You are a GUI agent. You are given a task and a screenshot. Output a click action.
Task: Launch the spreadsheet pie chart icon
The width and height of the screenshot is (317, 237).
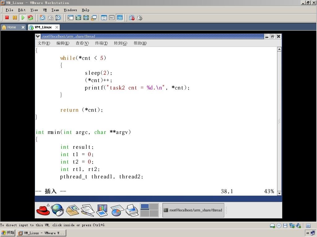117,210
